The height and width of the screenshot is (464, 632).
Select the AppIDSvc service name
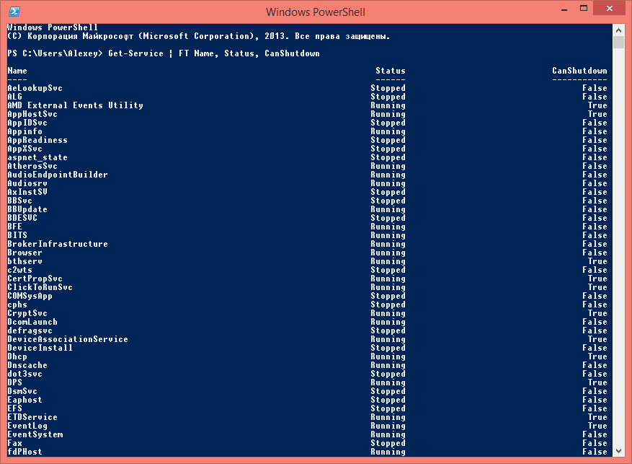(x=27, y=123)
